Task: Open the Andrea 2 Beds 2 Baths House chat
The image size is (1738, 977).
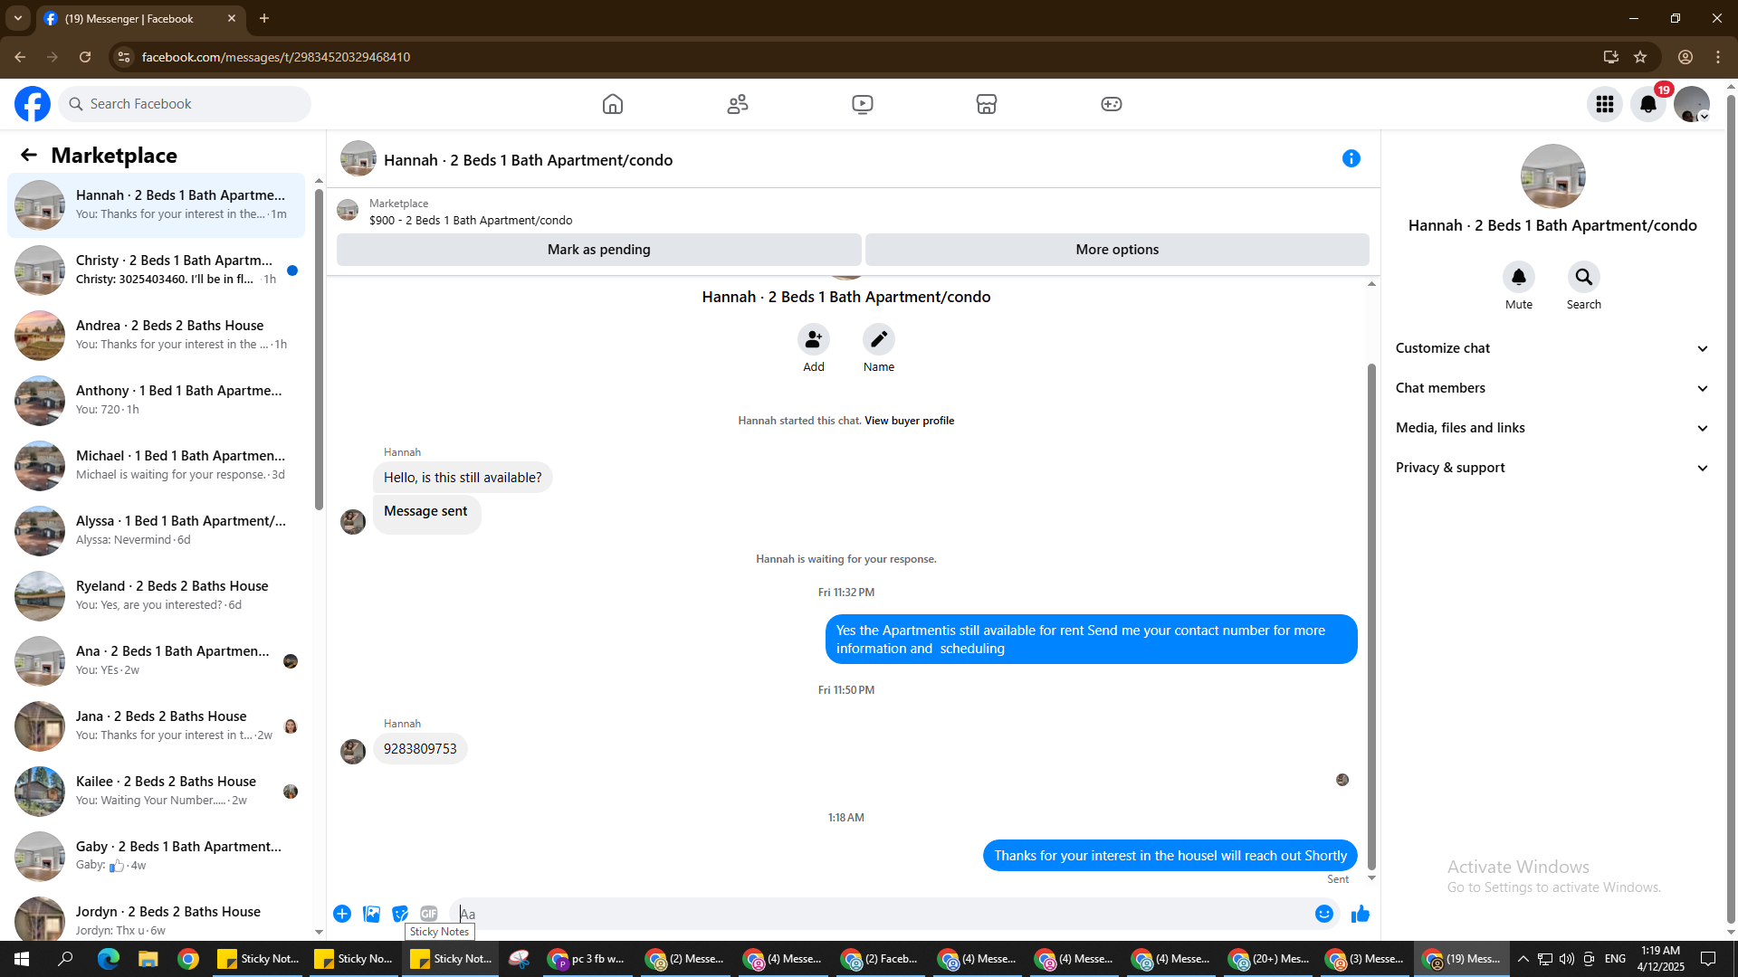Action: (x=156, y=336)
